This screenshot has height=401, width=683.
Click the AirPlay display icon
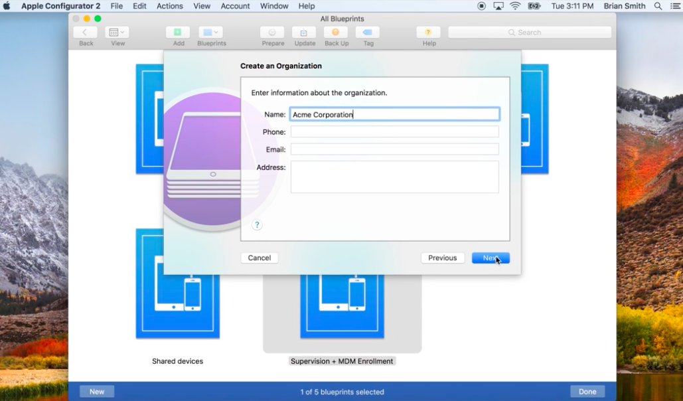point(498,6)
